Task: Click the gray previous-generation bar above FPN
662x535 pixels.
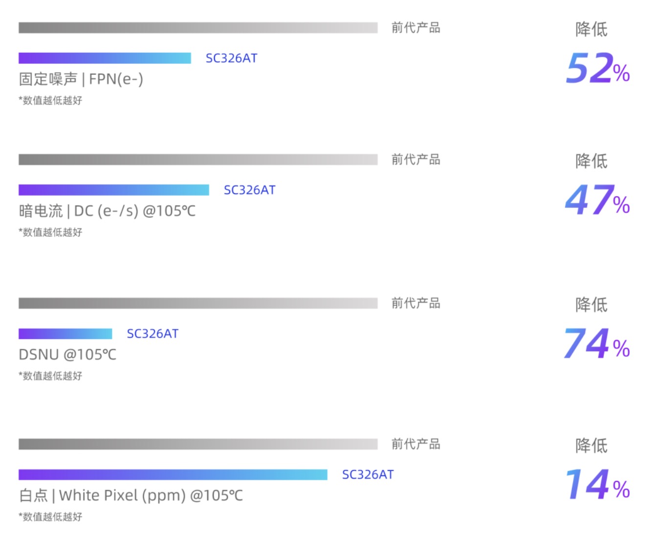Action: pyautogui.click(x=198, y=28)
